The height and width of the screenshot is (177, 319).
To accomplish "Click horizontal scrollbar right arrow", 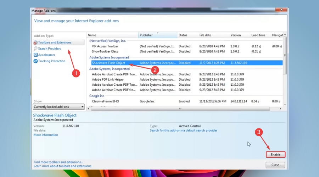I will [280, 109].
